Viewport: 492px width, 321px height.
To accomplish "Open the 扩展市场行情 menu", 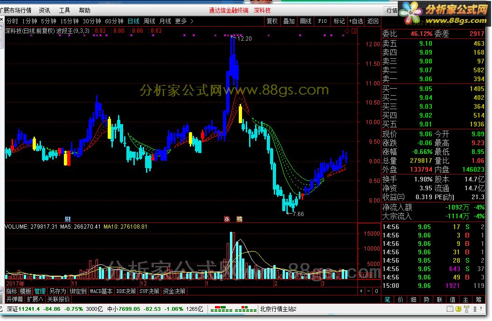I will click(16, 10).
